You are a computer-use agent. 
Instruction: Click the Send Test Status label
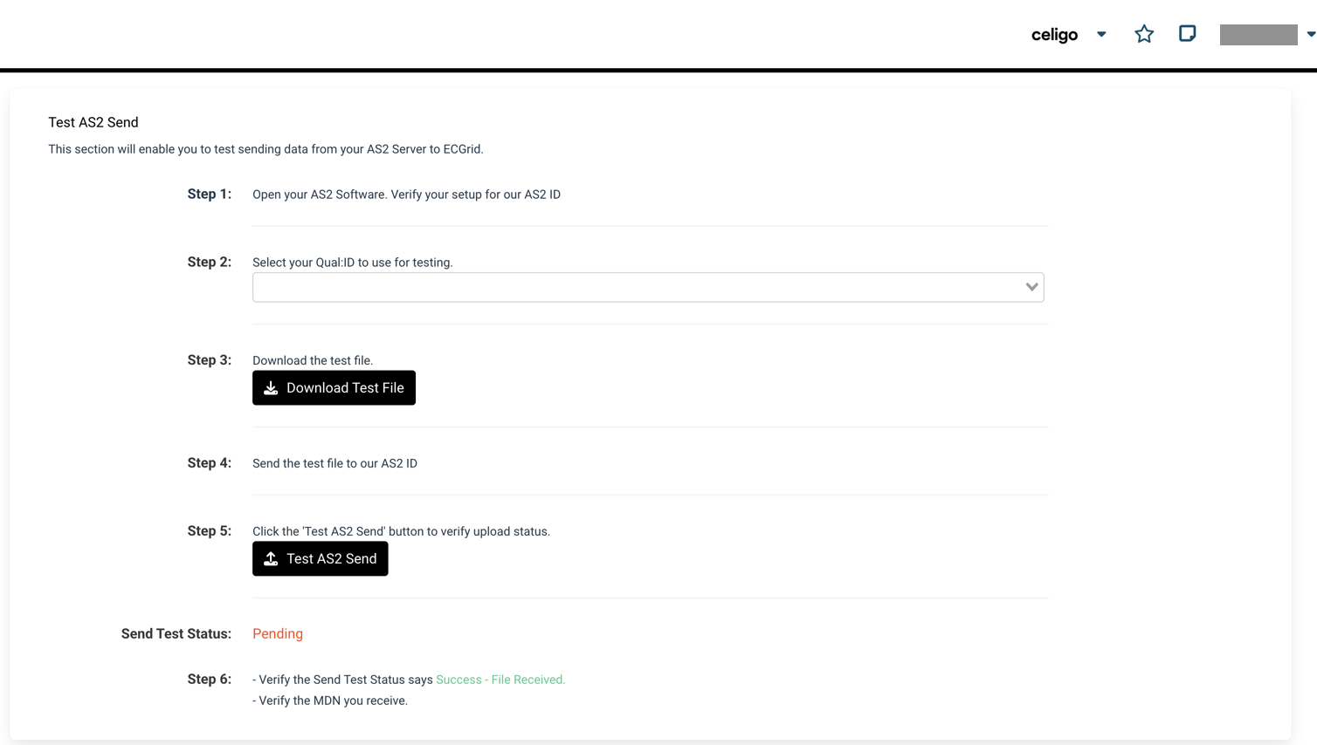[176, 634]
